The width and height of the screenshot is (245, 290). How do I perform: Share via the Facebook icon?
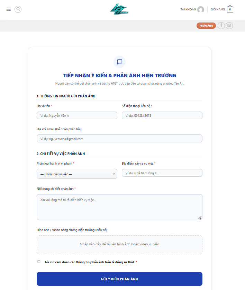[221, 26]
